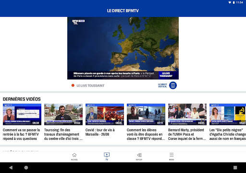Play the BFMTV live video player

click(x=123, y=48)
